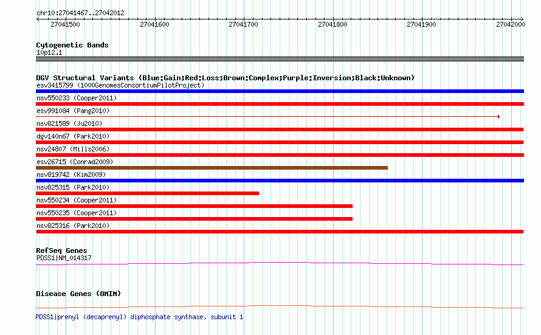
Task: Click ruler position 27041800
Action: point(333,24)
